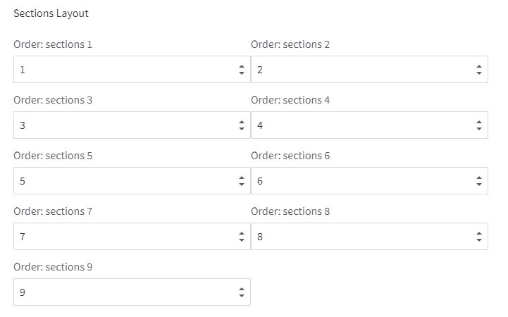Increase the Order: sections 9 value
The height and width of the screenshot is (317, 508).
(x=242, y=289)
